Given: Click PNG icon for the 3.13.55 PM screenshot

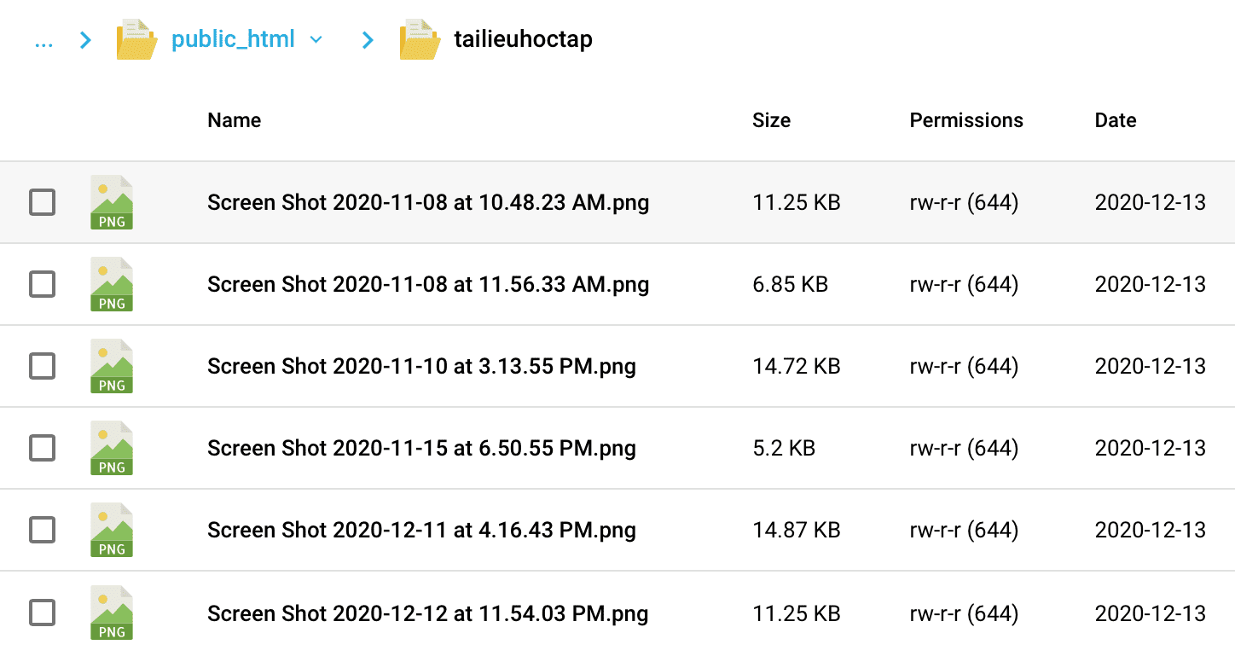Looking at the screenshot, I should click(112, 367).
